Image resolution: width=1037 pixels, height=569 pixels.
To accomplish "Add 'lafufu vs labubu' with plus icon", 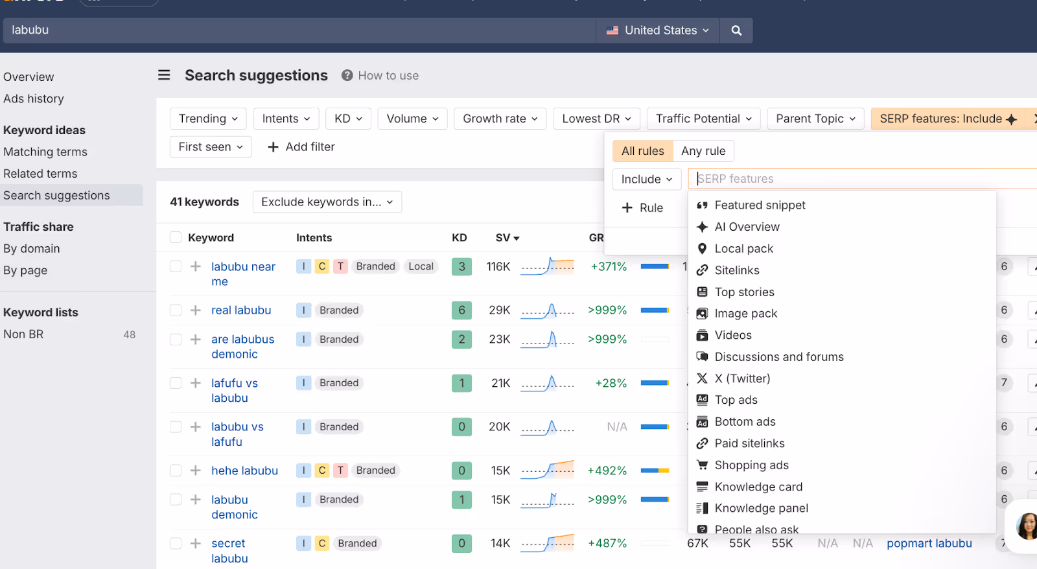I will coord(195,383).
